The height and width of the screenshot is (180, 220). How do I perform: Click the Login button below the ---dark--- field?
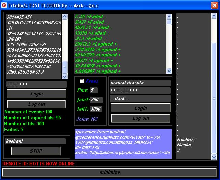coord(141,108)
